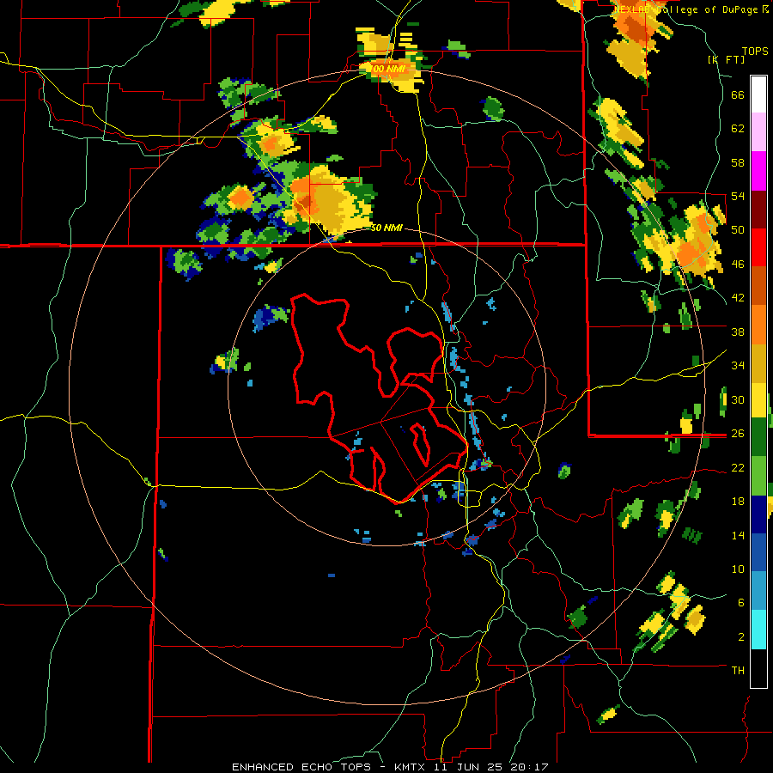Click the 'TOPS' legend title
773x773 pixels.
coord(755,51)
